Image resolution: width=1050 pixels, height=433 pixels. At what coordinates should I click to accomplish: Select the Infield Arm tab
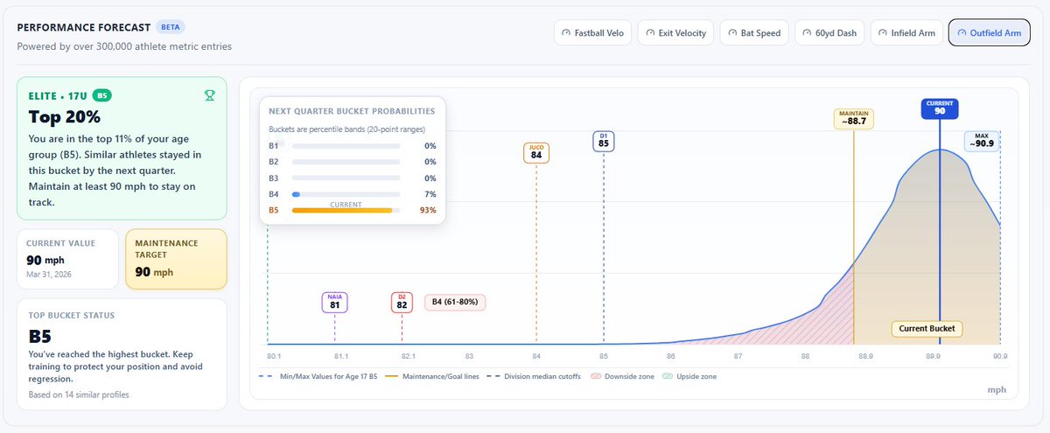tap(906, 33)
